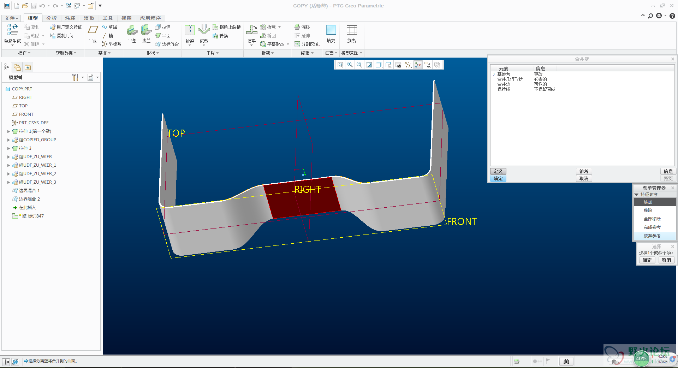
Task: Click the Repaint screen icon
Action: (369, 65)
